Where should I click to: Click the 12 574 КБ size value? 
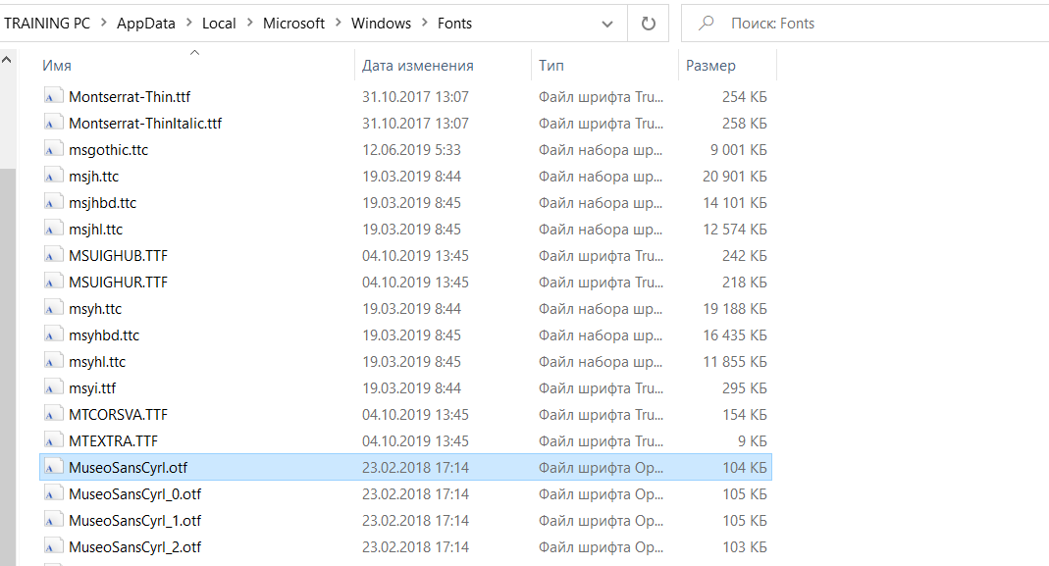[735, 230]
